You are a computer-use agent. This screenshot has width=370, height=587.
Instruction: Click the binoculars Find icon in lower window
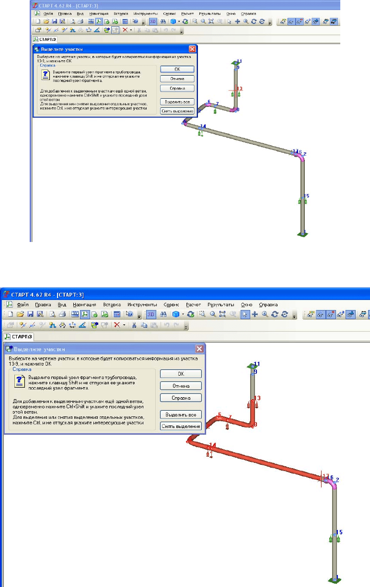pos(163,314)
